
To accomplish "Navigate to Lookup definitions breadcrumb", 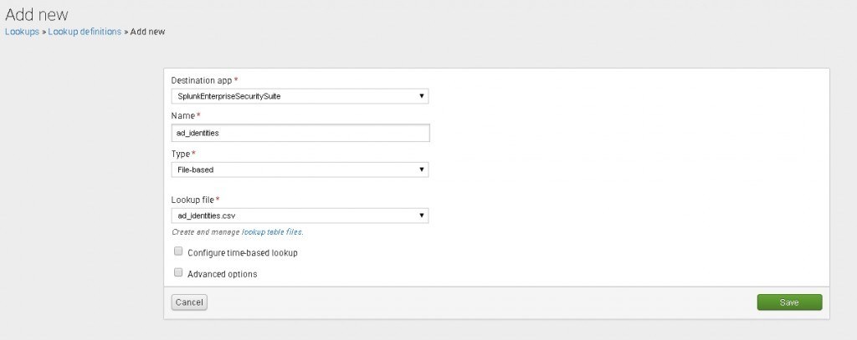I will pyautogui.click(x=85, y=32).
